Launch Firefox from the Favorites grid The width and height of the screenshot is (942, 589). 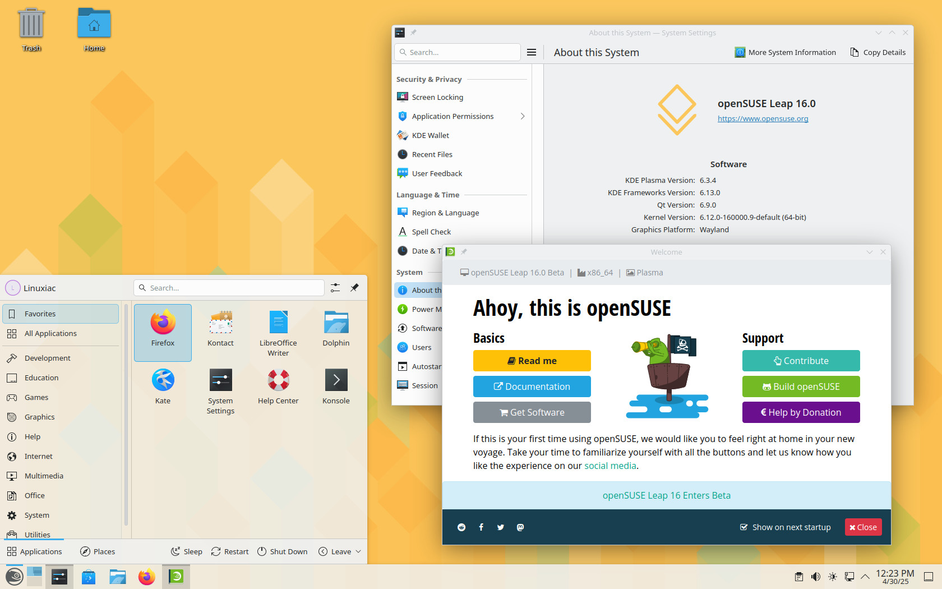(x=163, y=332)
